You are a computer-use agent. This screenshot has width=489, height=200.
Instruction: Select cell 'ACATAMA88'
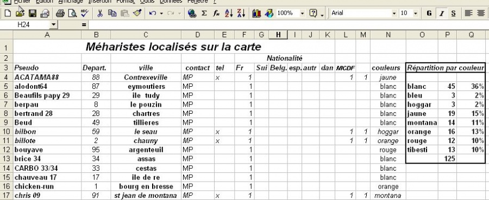47,77
